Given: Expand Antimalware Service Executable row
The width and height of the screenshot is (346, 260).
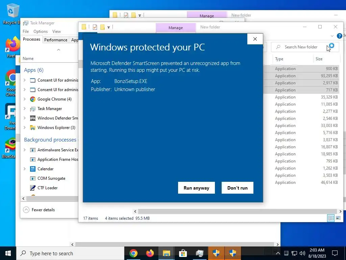Looking at the screenshot, I should (24, 150).
